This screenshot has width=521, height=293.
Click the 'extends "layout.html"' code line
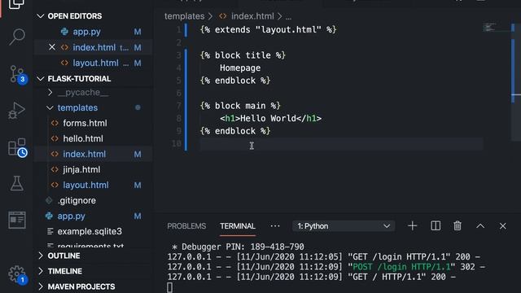point(268,29)
